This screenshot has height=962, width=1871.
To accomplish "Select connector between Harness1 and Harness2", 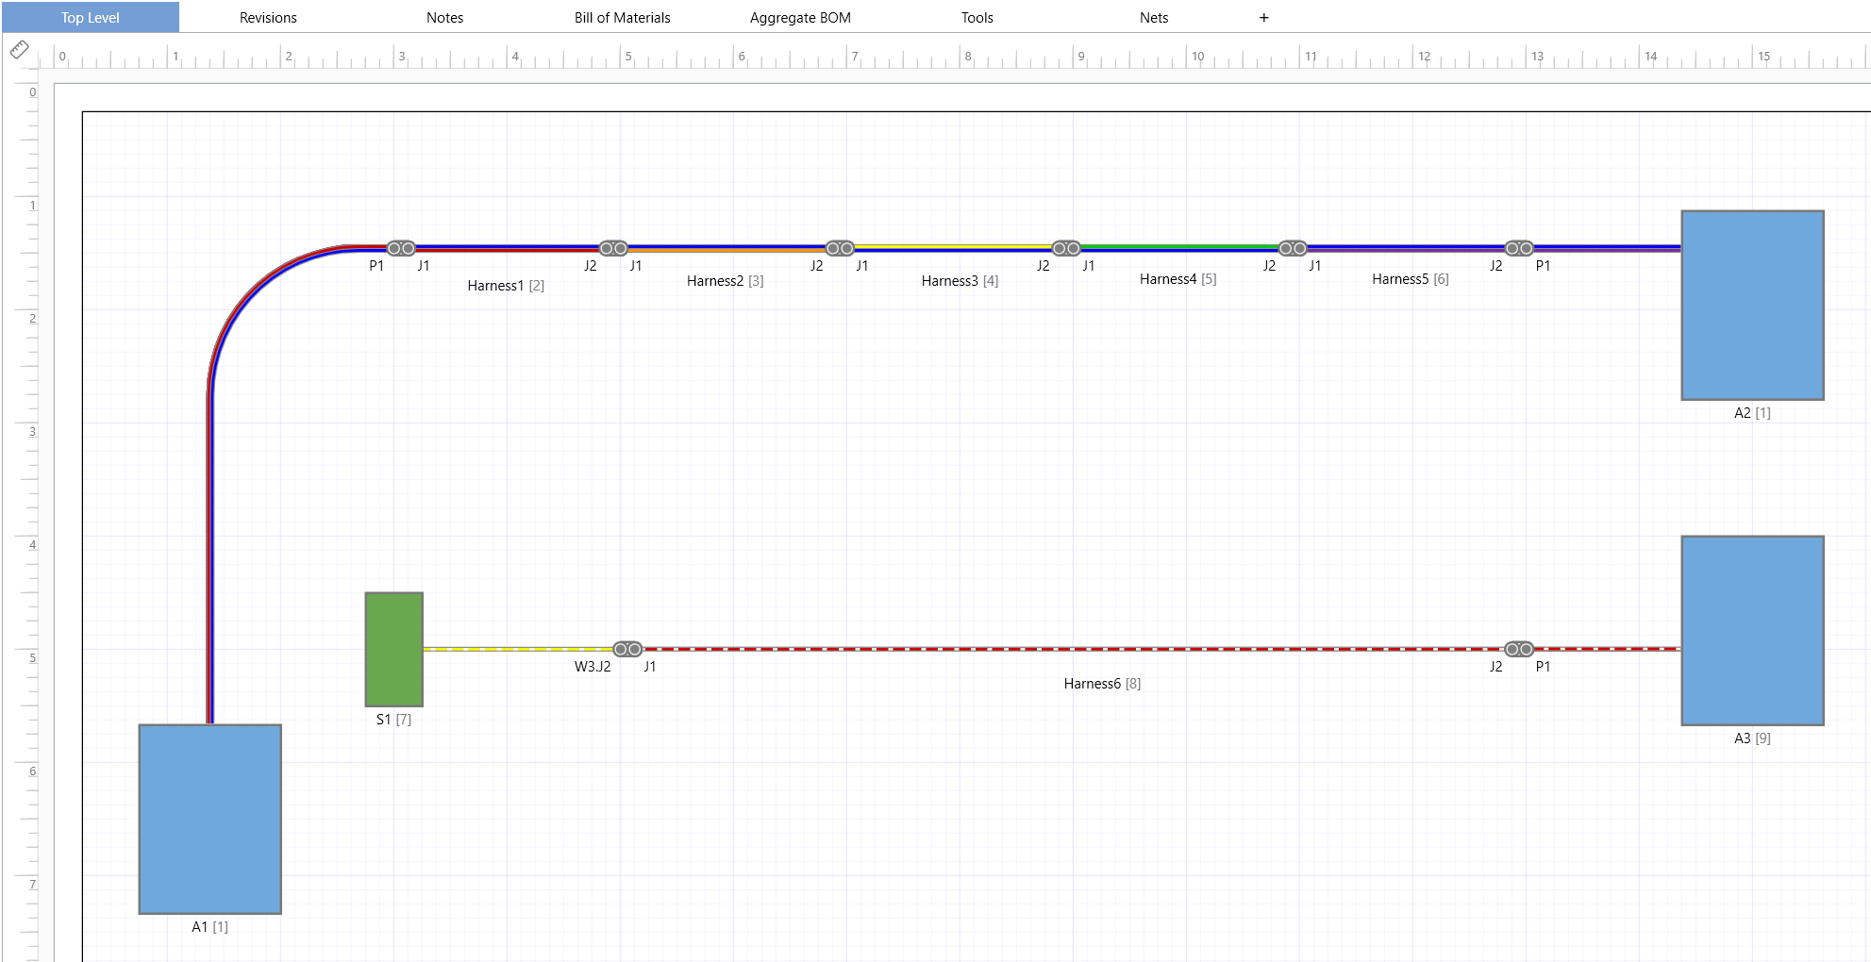I will 613,248.
